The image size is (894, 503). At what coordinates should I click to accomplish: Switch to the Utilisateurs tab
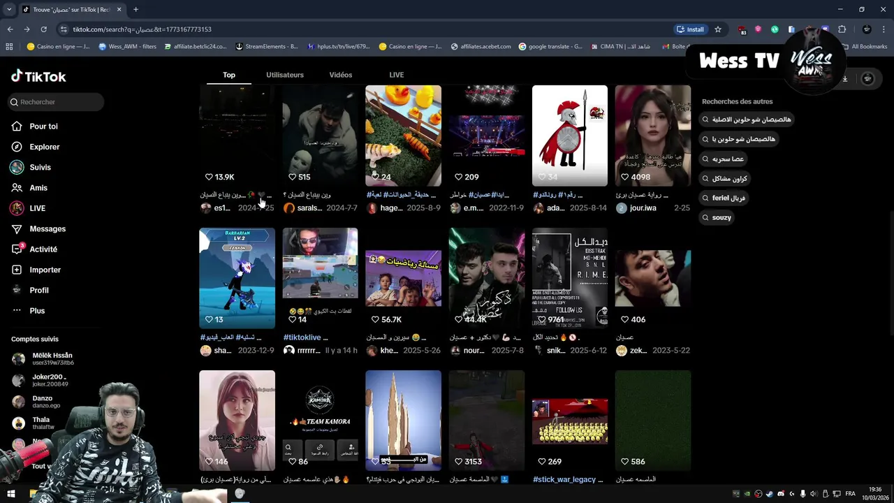(x=285, y=75)
